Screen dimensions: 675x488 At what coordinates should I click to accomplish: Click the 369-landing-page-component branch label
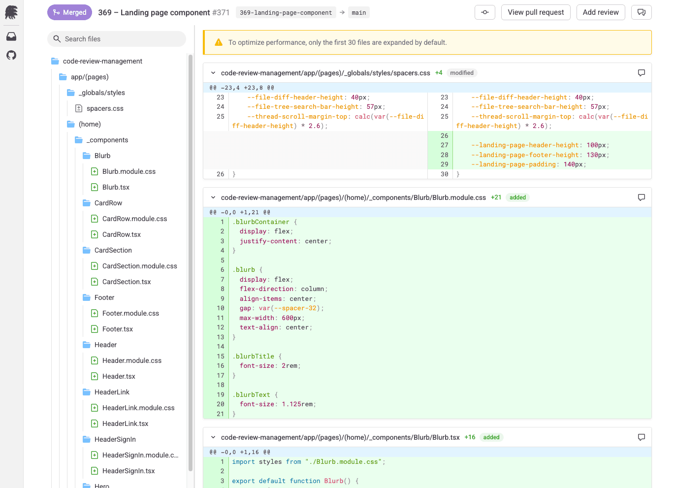pyautogui.click(x=286, y=13)
